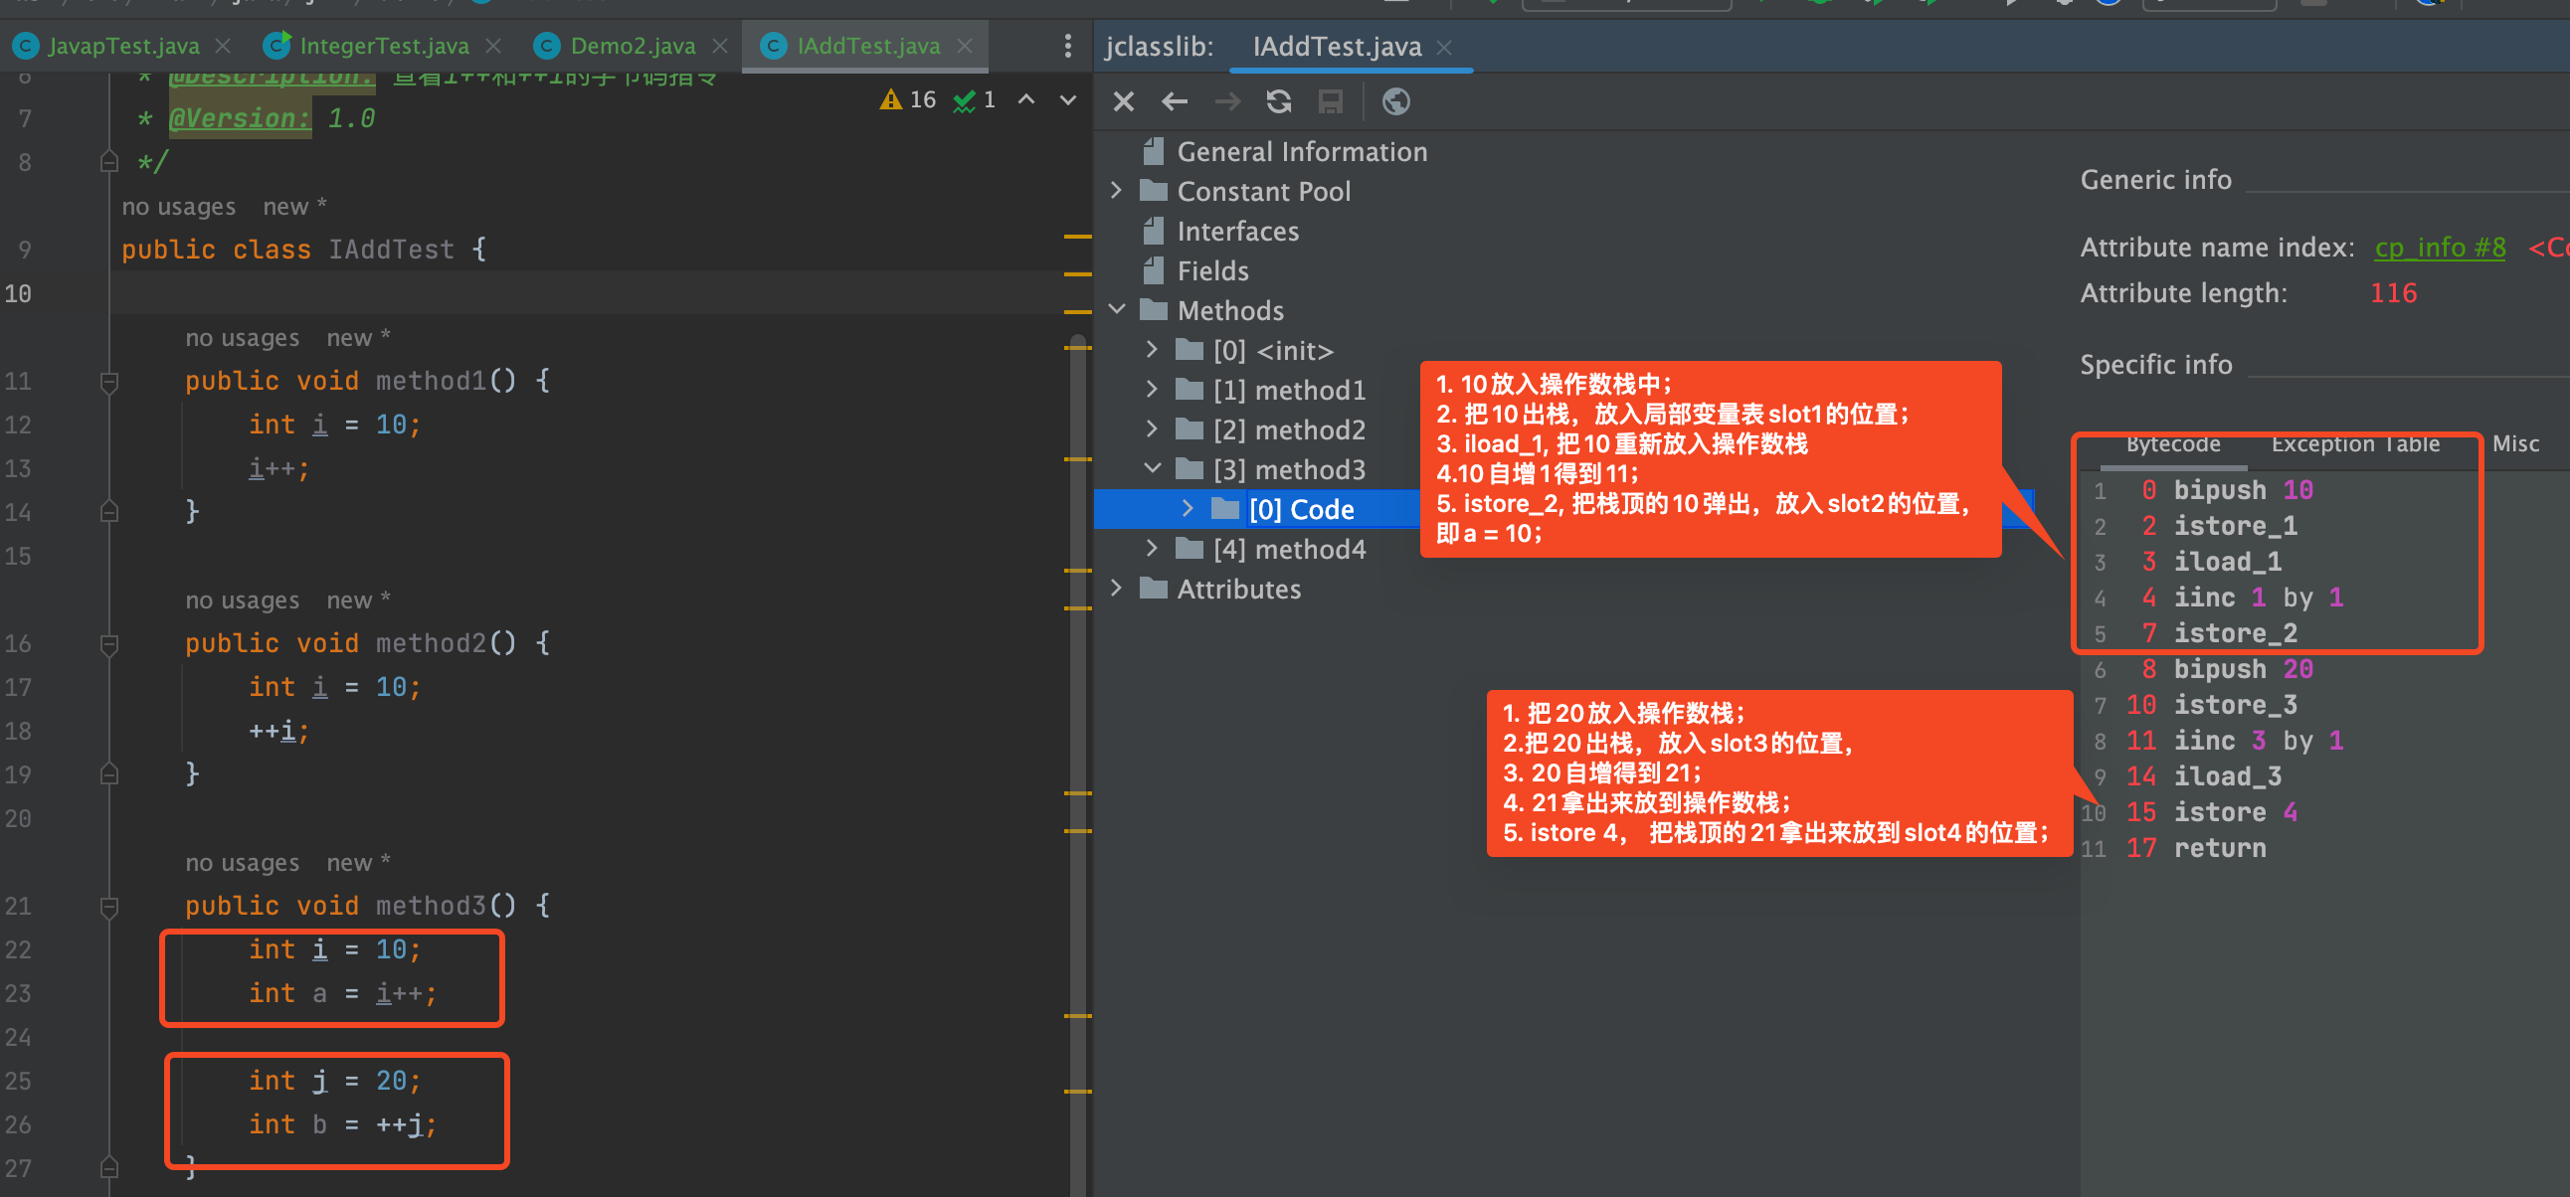Open the Bytecode tab
Screen dimensions: 2570x1197
pyautogui.click(x=2173, y=443)
